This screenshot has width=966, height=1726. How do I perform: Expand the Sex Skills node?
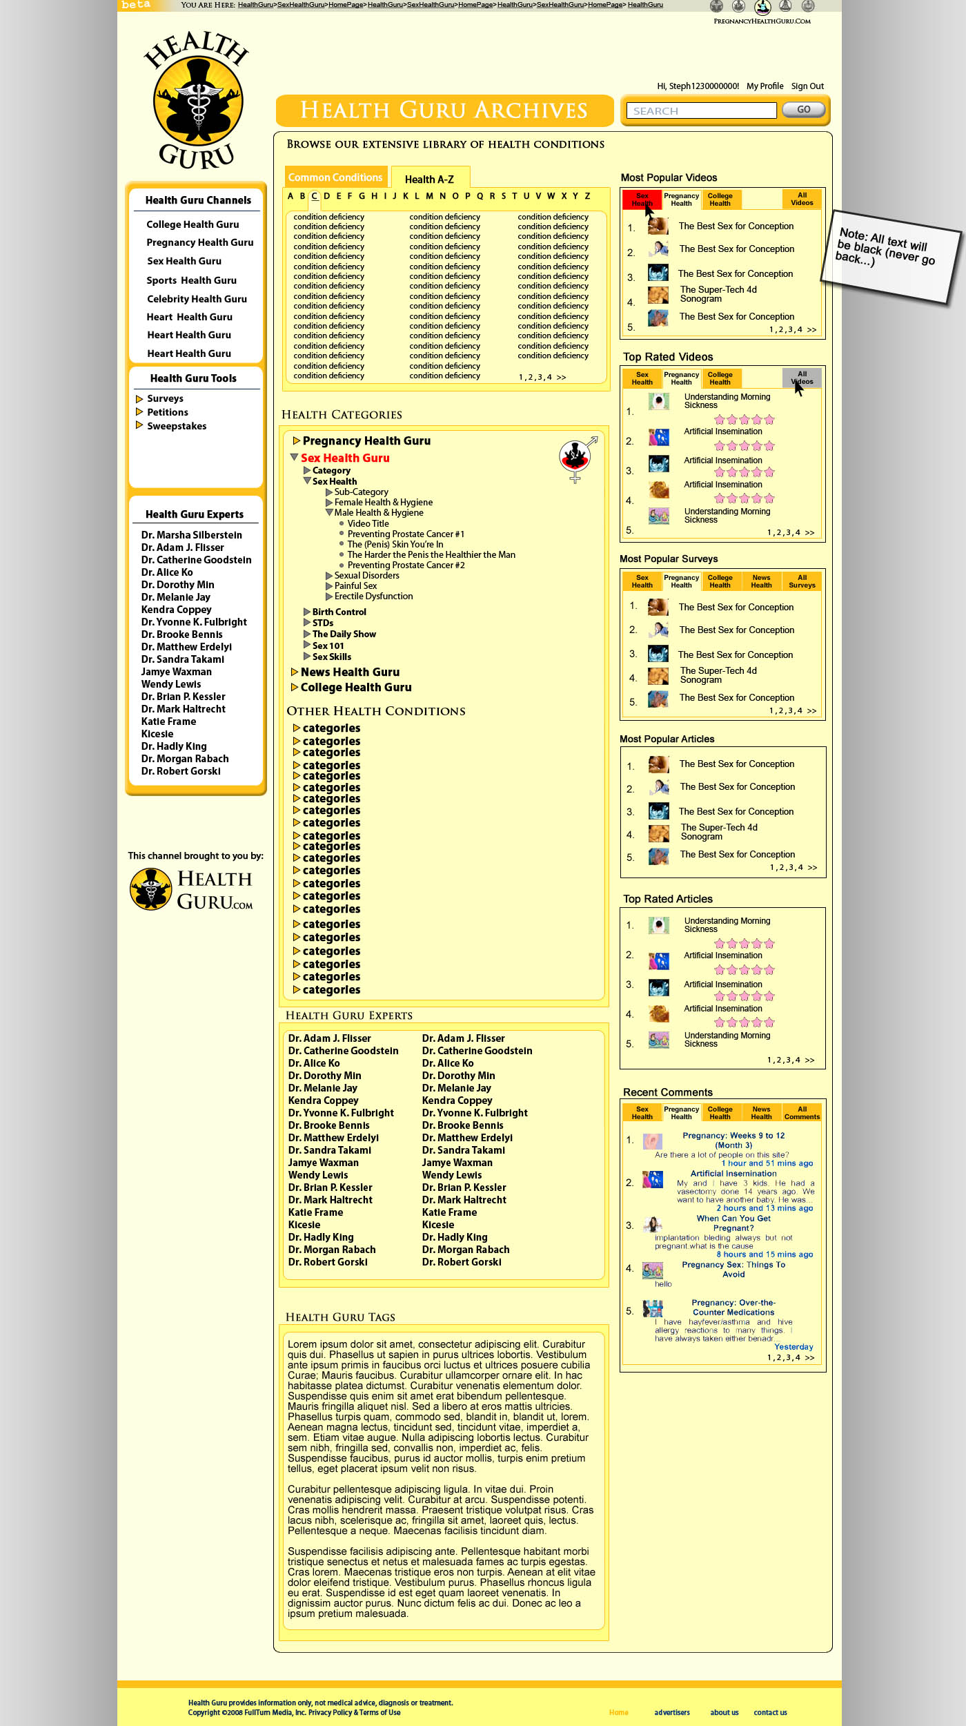point(307,657)
